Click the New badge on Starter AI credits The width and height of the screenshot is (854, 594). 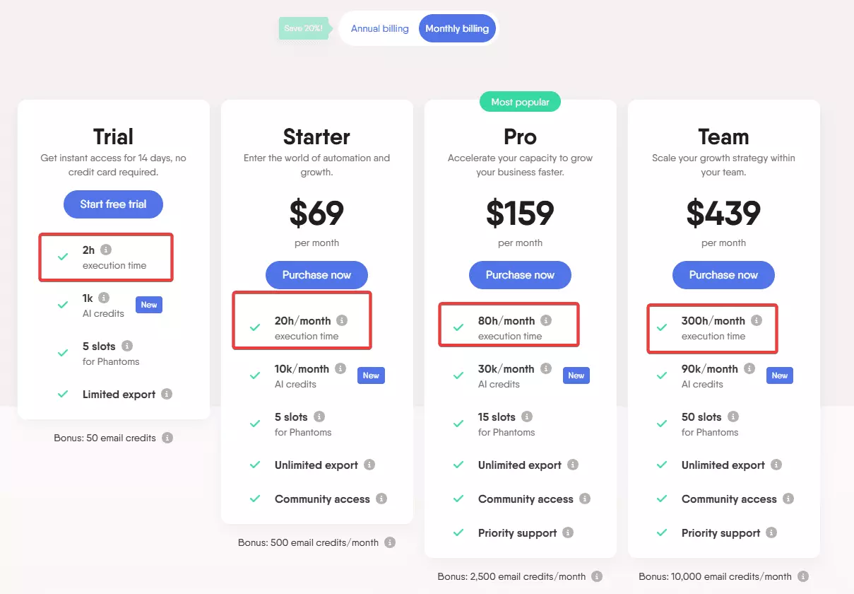tap(371, 375)
